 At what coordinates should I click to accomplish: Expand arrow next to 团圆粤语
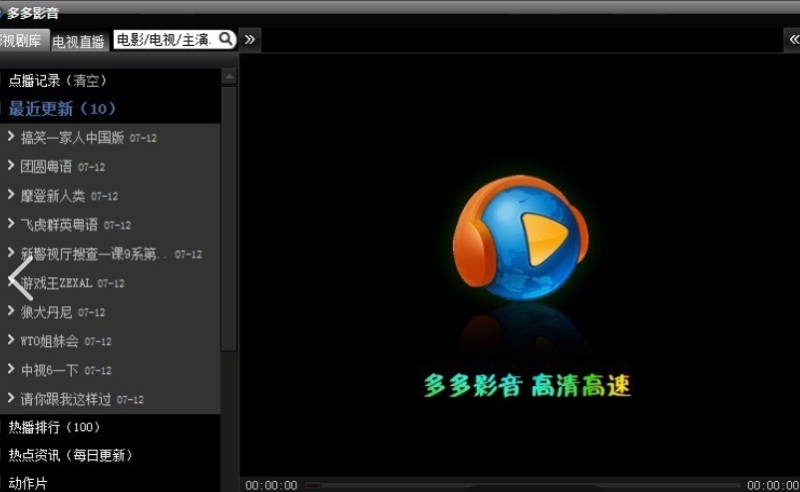point(11,165)
